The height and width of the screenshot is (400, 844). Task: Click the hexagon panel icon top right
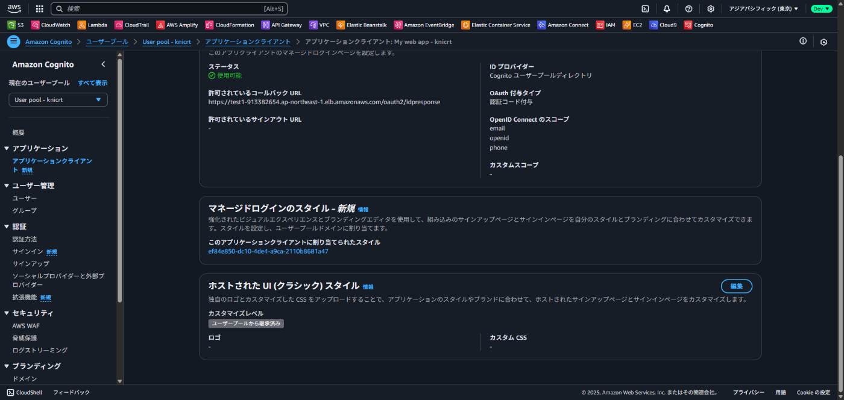coord(824,42)
